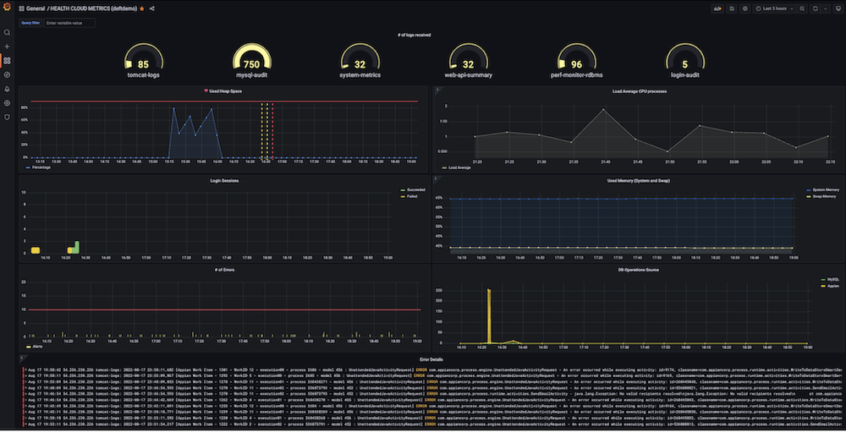
Task: Open the Server Admin shield icon
Action: [7, 117]
